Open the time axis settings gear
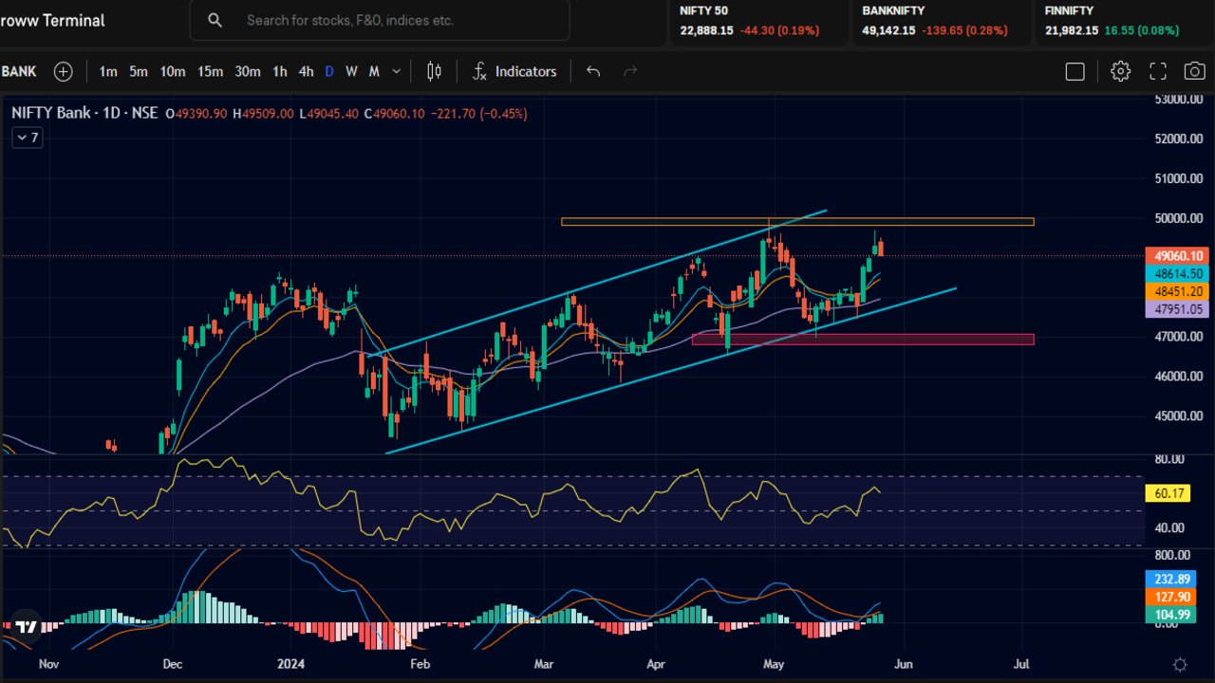Image resolution: width=1215 pixels, height=683 pixels. click(x=1180, y=664)
